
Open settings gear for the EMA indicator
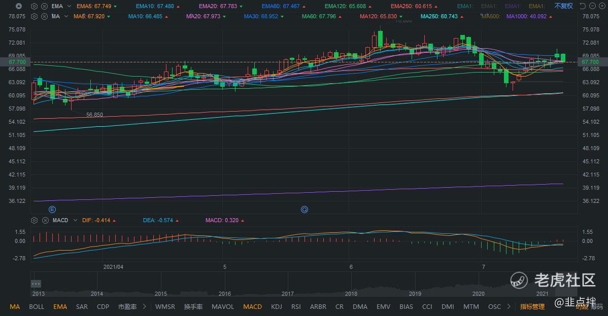[34, 6]
